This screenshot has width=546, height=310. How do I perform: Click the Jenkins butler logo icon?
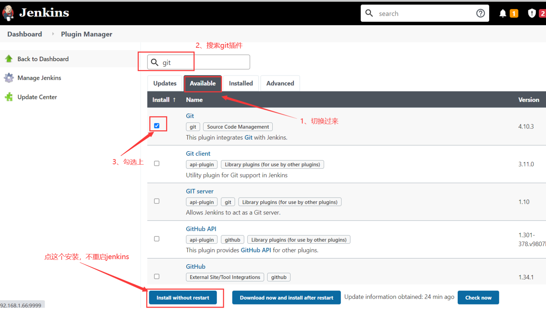pos(8,13)
